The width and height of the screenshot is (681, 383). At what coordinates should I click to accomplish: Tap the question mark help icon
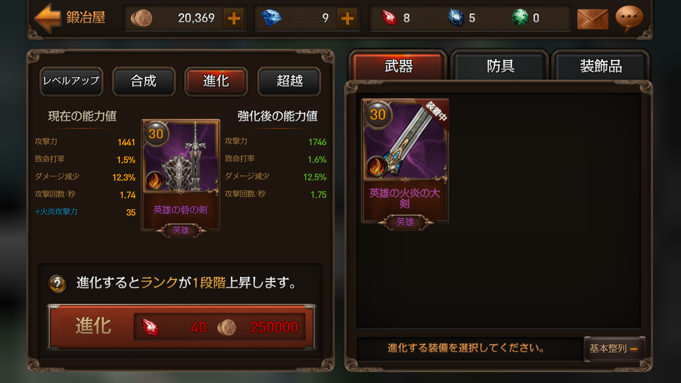(x=57, y=284)
